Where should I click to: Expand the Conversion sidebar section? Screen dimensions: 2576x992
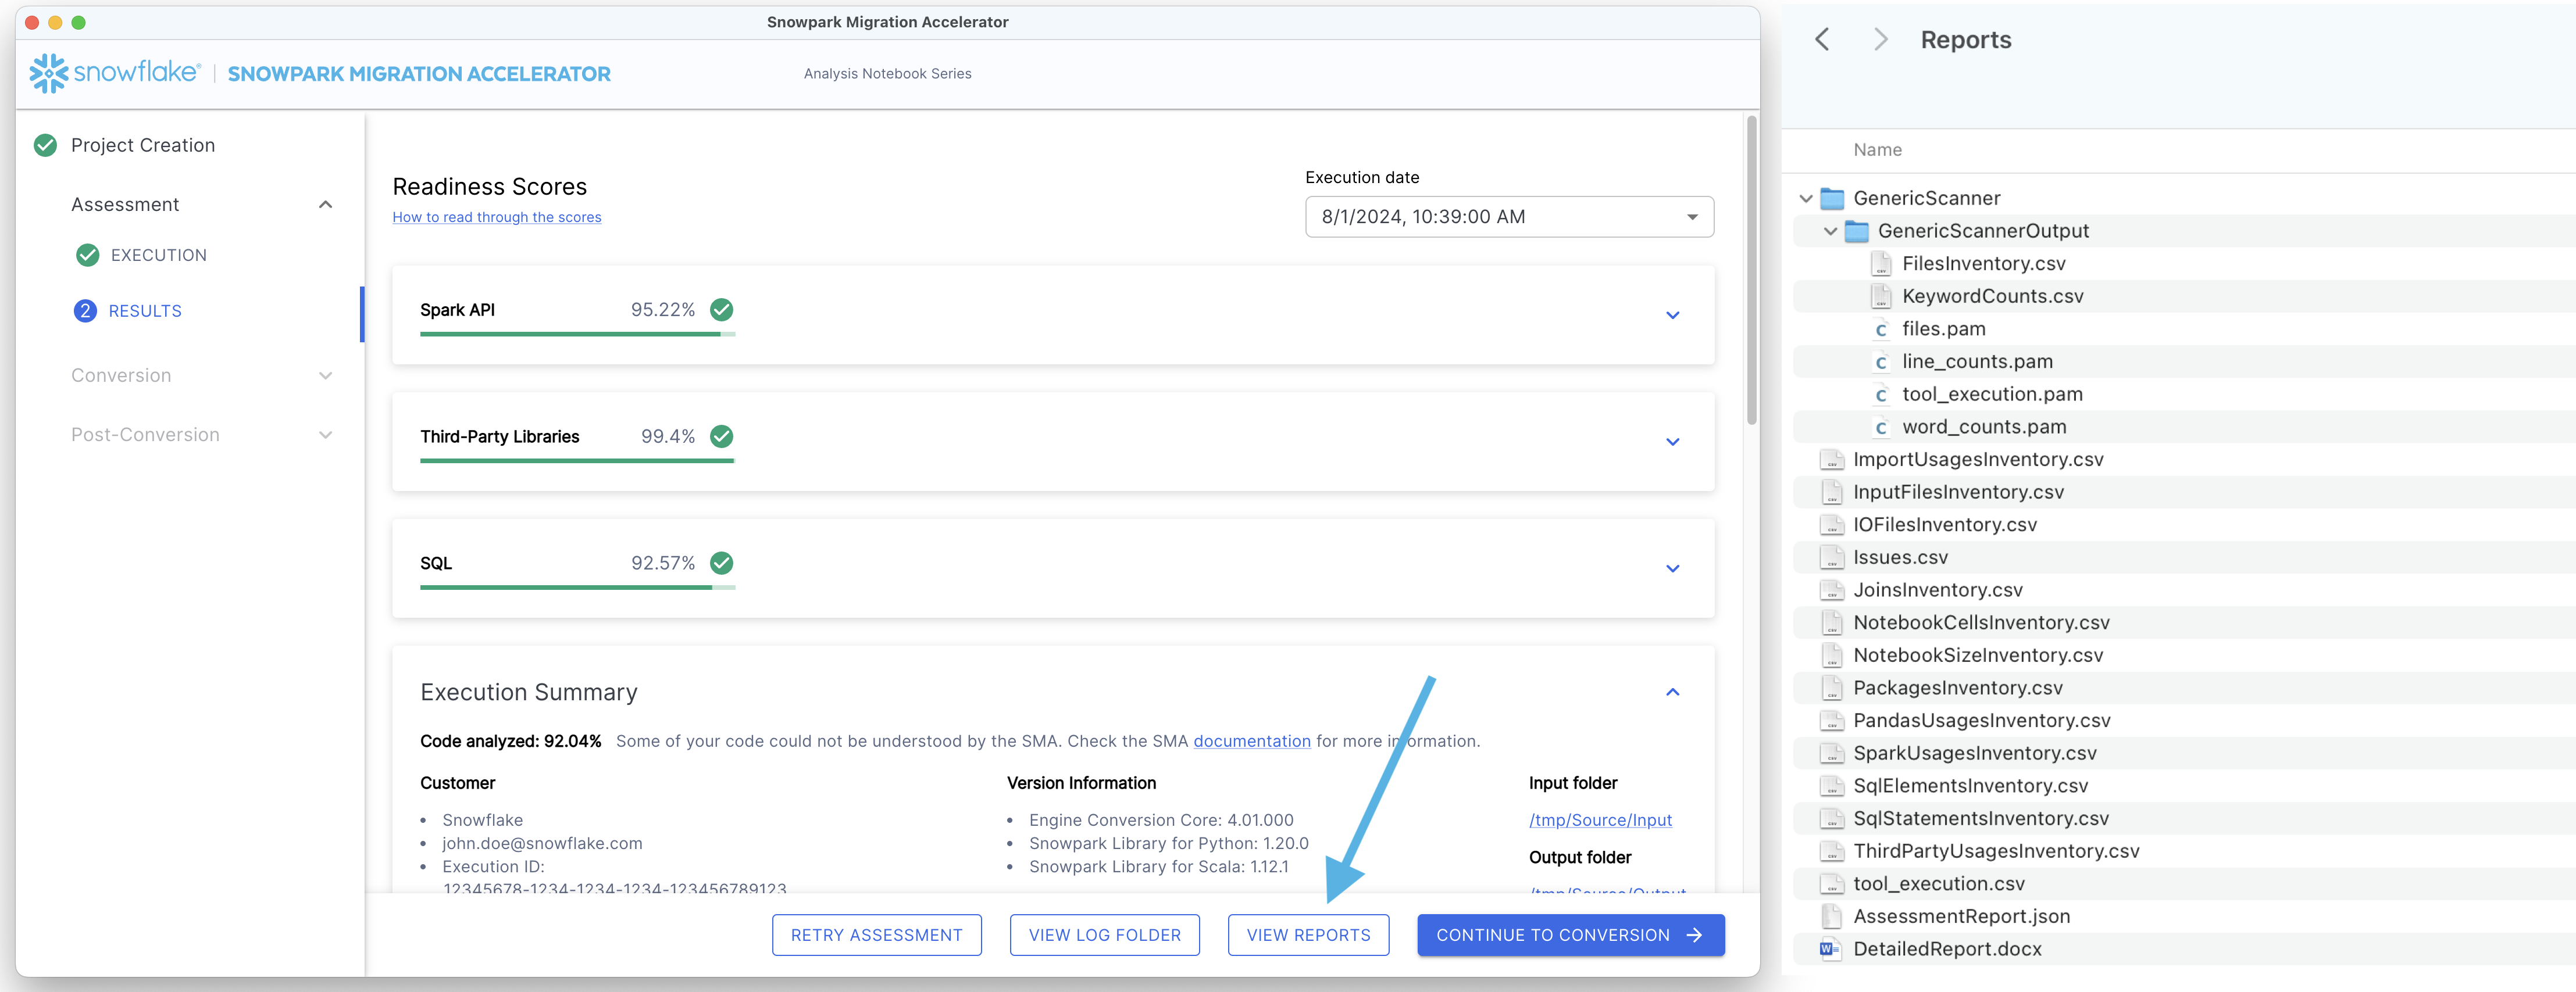coord(325,375)
